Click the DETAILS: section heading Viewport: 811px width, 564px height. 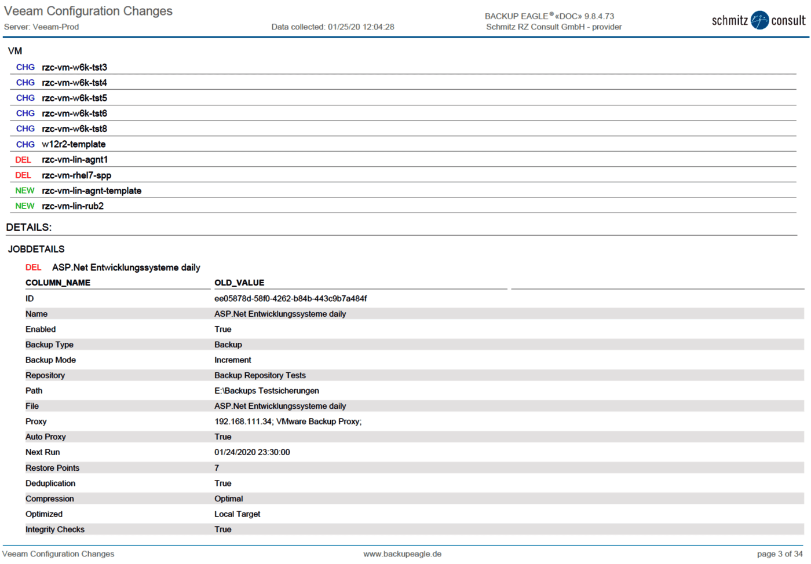pyautogui.click(x=28, y=228)
